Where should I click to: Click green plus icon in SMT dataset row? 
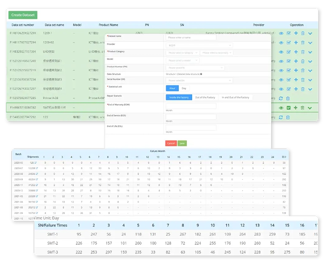(296, 108)
